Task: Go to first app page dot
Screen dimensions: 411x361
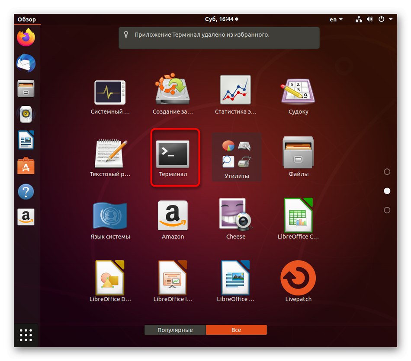Action: tap(387, 171)
